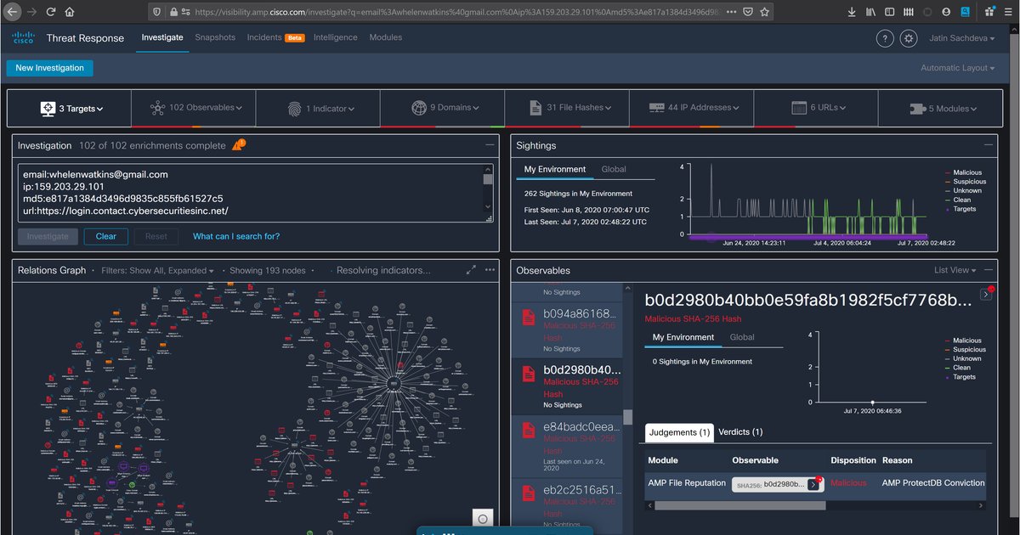Open the browser Library icon
Screen dimensions: 1020x535
pyautogui.click(x=871, y=13)
